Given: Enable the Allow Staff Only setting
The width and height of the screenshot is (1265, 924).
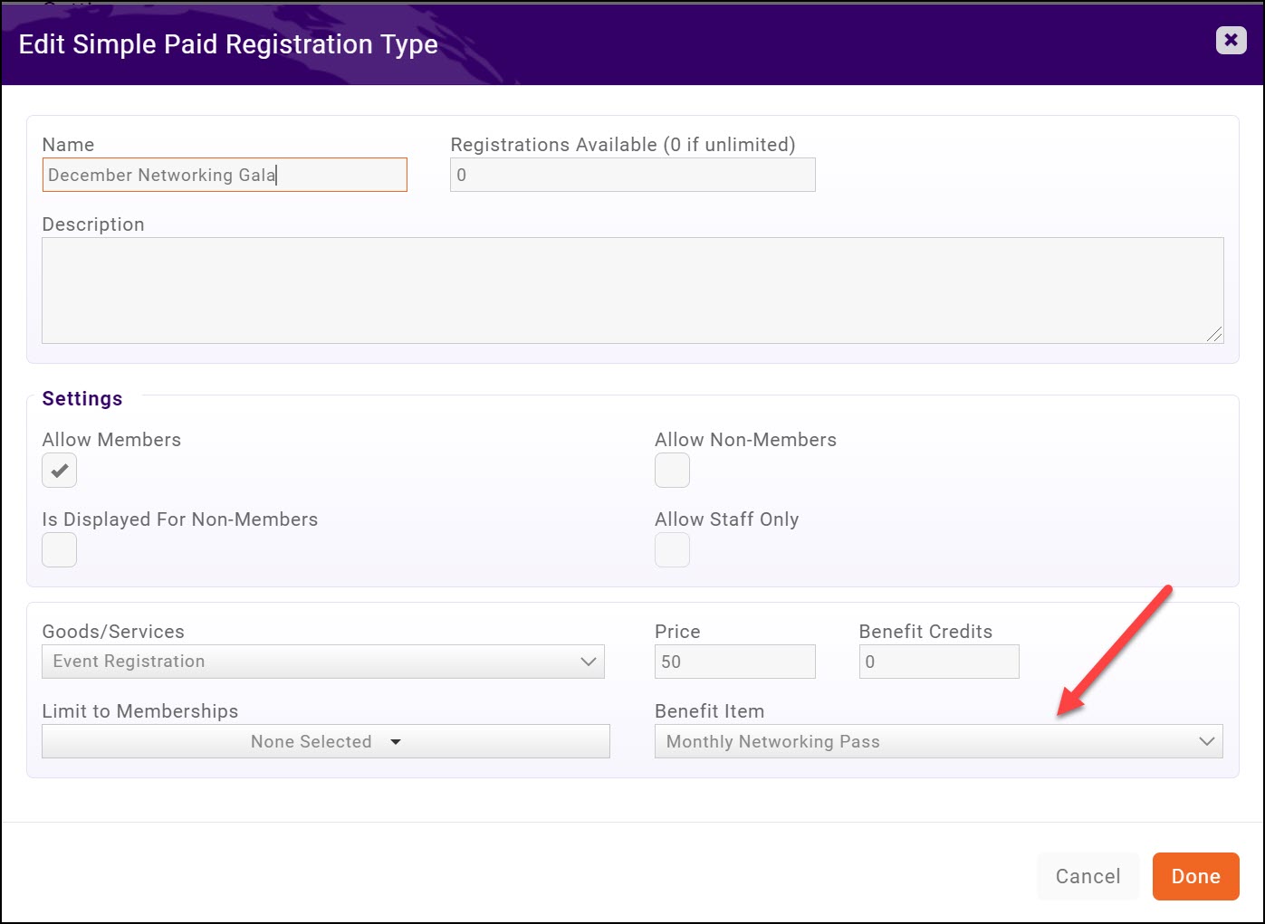Looking at the screenshot, I should click(672, 549).
